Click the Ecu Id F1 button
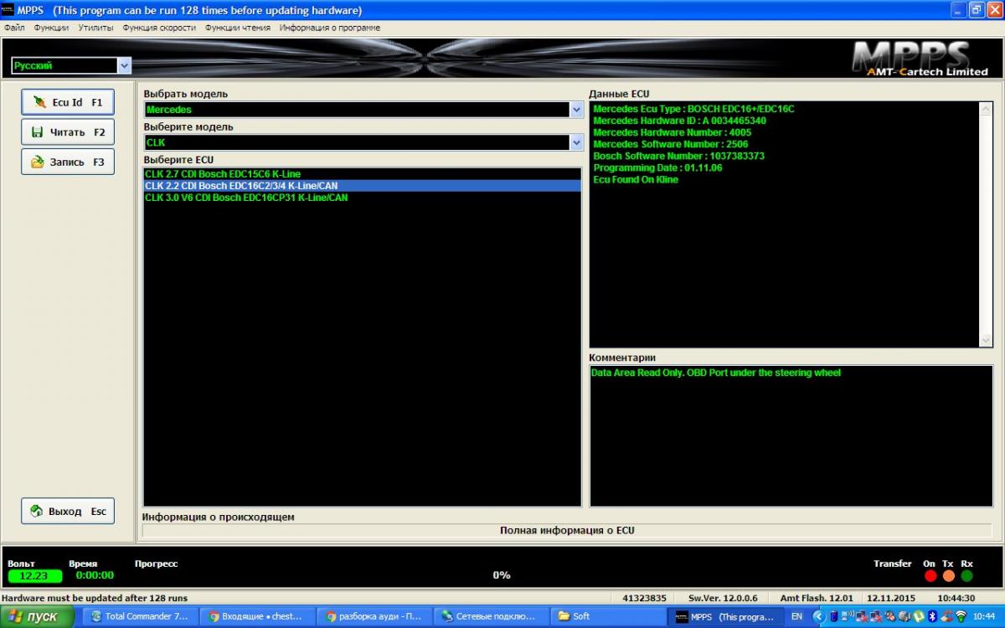 tap(68, 102)
